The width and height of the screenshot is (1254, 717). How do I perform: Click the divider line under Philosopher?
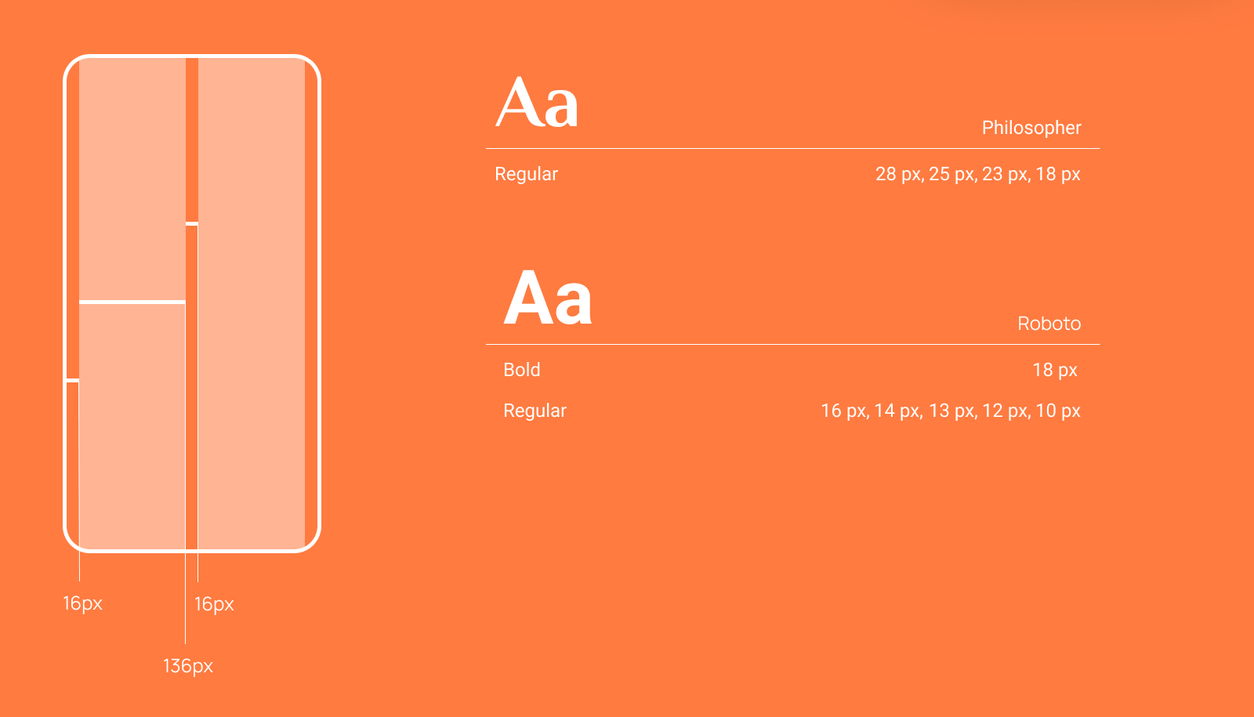(792, 148)
